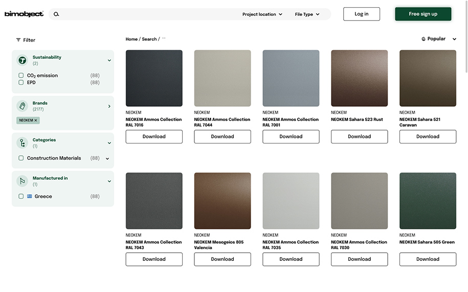
Task: Click the page vertical scrollbar
Action: point(466,36)
